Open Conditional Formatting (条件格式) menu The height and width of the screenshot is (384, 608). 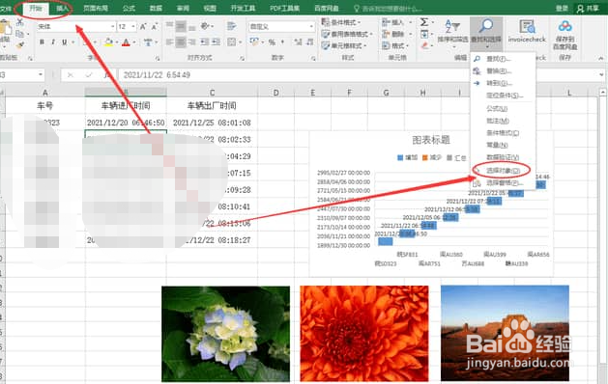click(341, 22)
